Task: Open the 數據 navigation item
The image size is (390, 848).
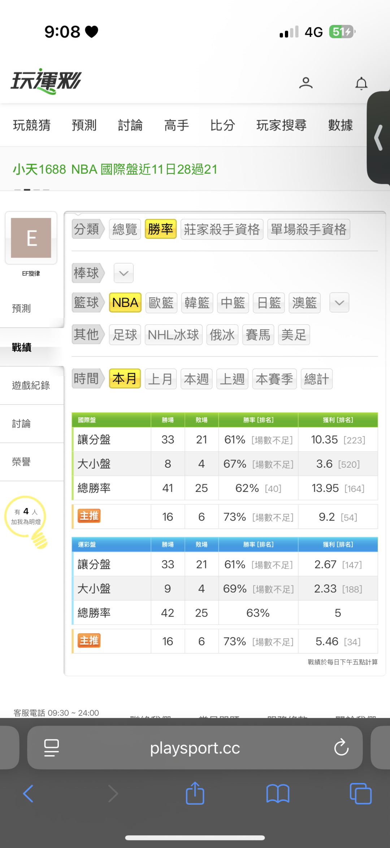Action: [x=341, y=125]
